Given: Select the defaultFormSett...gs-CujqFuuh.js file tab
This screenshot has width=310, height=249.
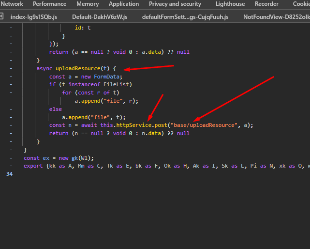Looking at the screenshot, I should pyautogui.click(x=185, y=17).
